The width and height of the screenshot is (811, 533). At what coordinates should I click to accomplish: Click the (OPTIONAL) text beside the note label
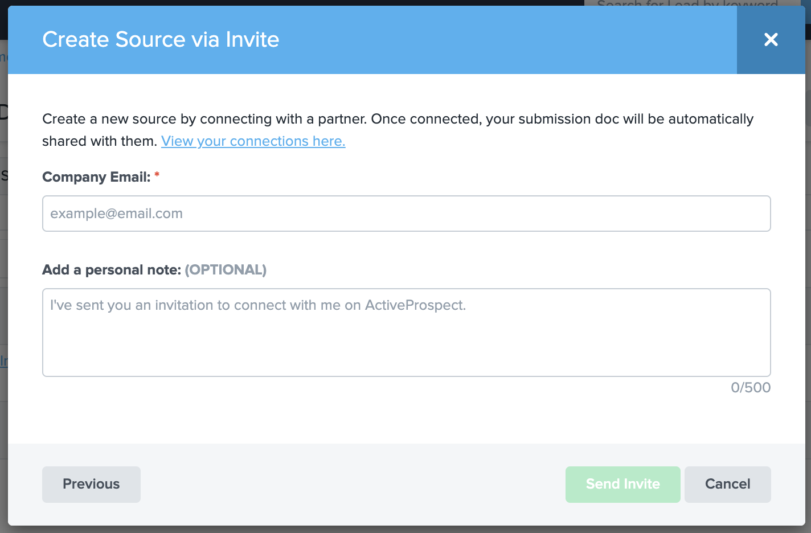pos(226,270)
